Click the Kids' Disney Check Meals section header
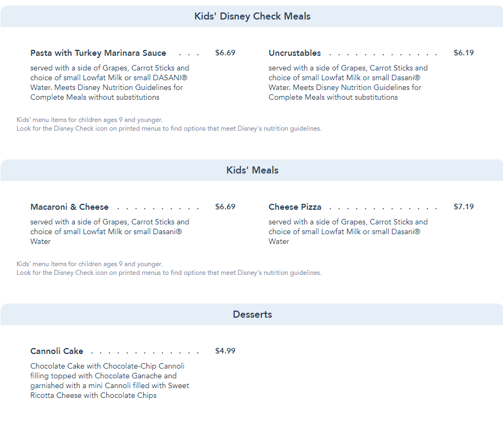 click(252, 16)
